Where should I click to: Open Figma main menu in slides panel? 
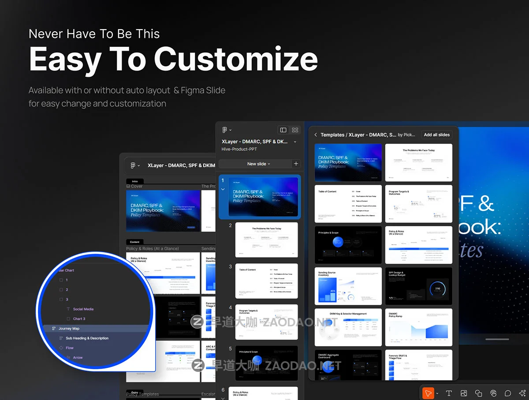[227, 130]
